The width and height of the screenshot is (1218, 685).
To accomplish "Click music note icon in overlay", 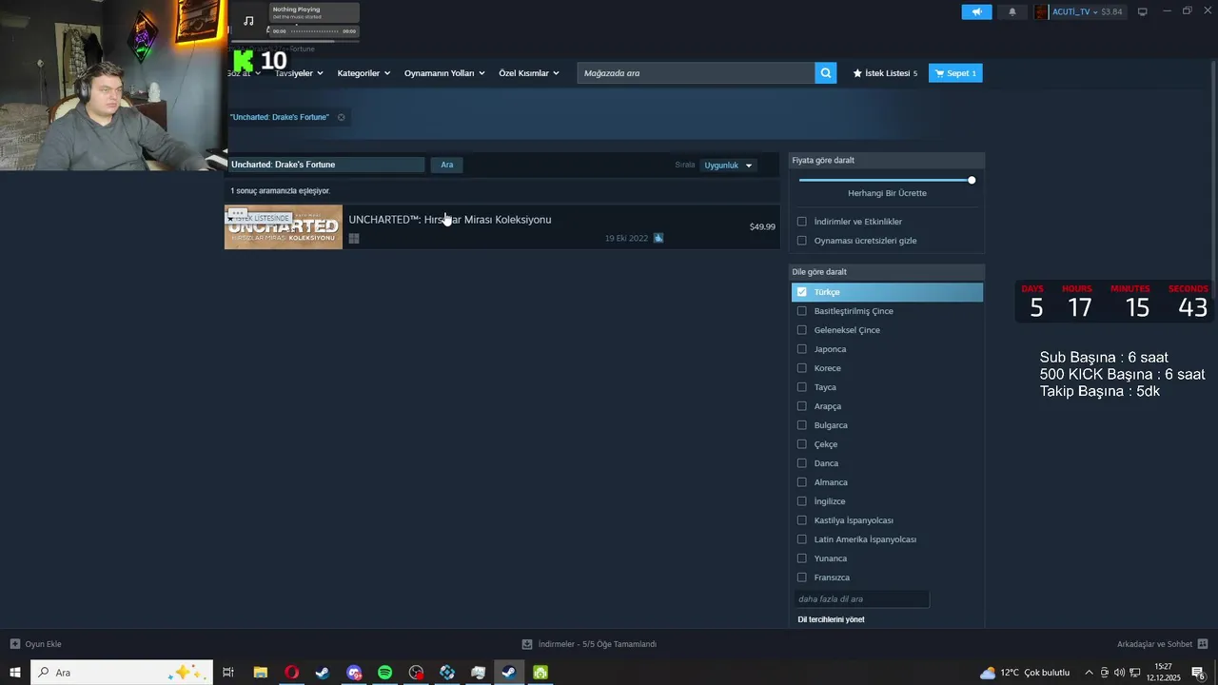I will 248,21.
